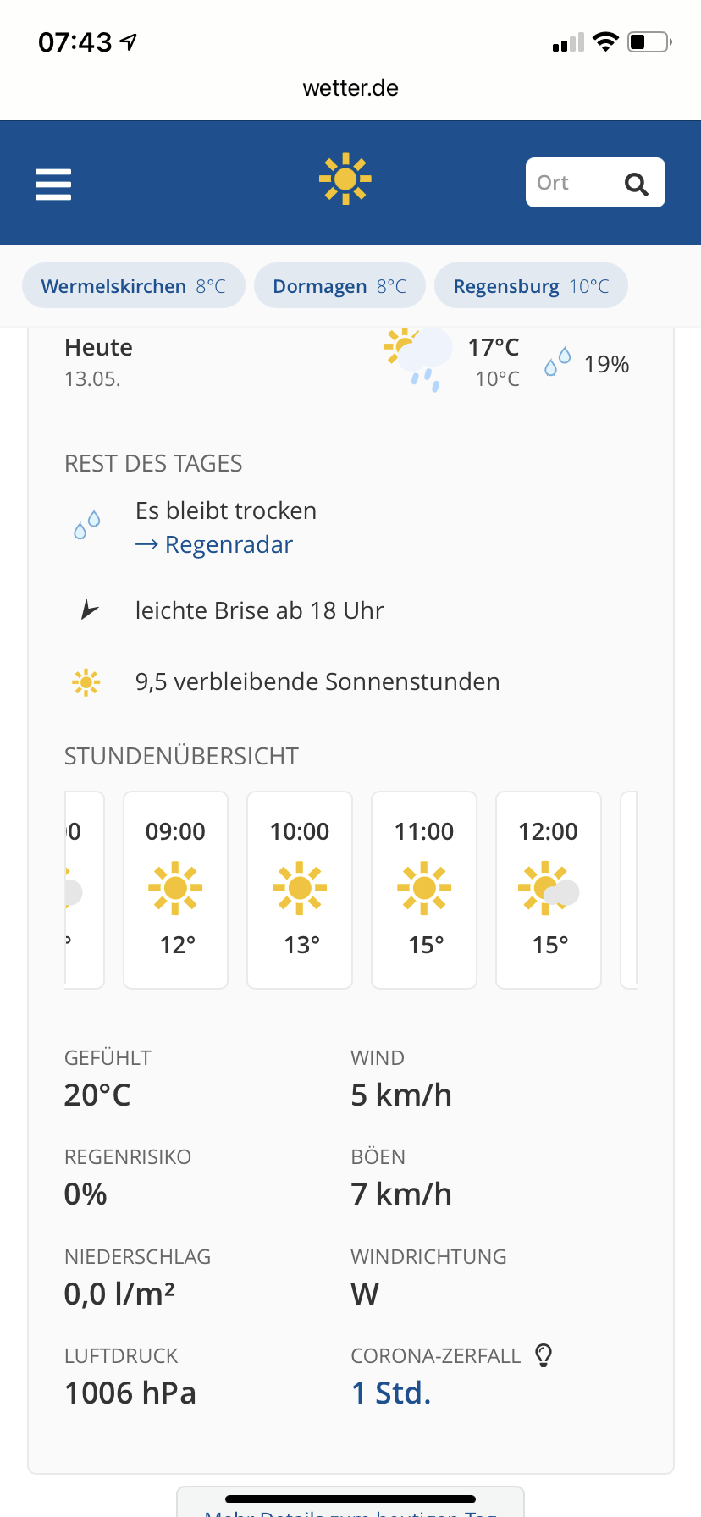The image size is (701, 1517).
Task: Tap the wind direction arrow icon
Action: [x=89, y=610]
